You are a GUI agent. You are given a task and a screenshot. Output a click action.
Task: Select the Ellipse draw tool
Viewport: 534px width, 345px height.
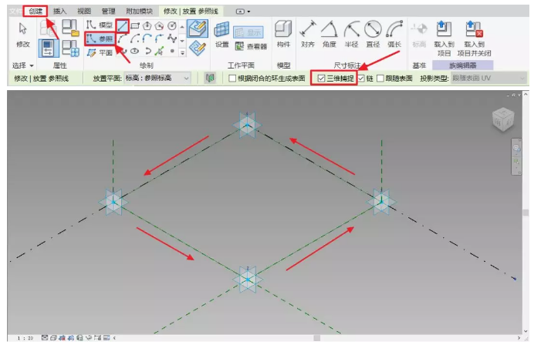[135, 52]
